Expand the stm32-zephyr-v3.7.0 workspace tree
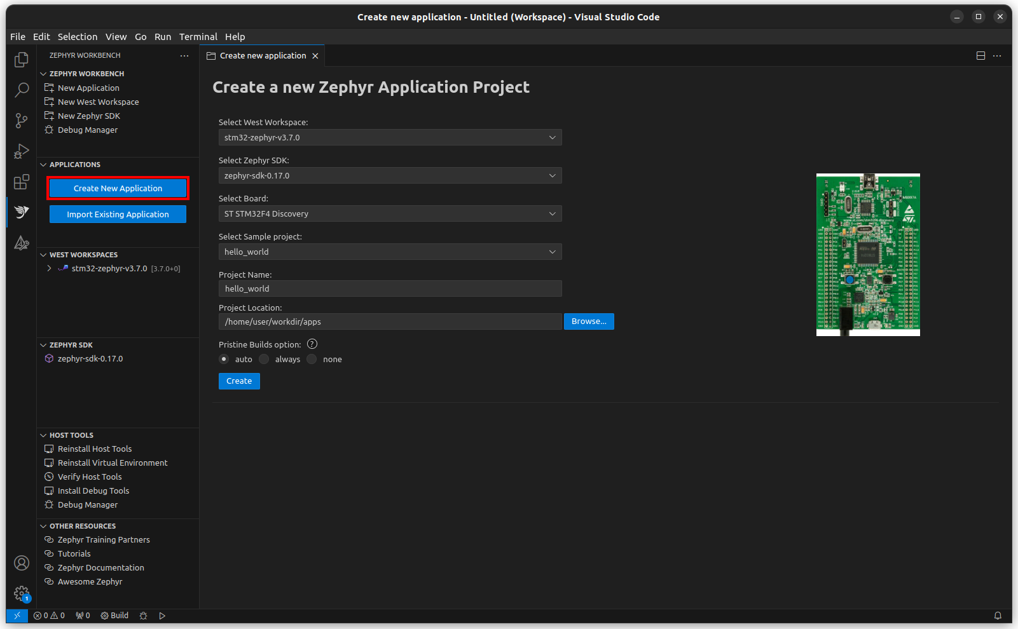The width and height of the screenshot is (1018, 629). (49, 268)
